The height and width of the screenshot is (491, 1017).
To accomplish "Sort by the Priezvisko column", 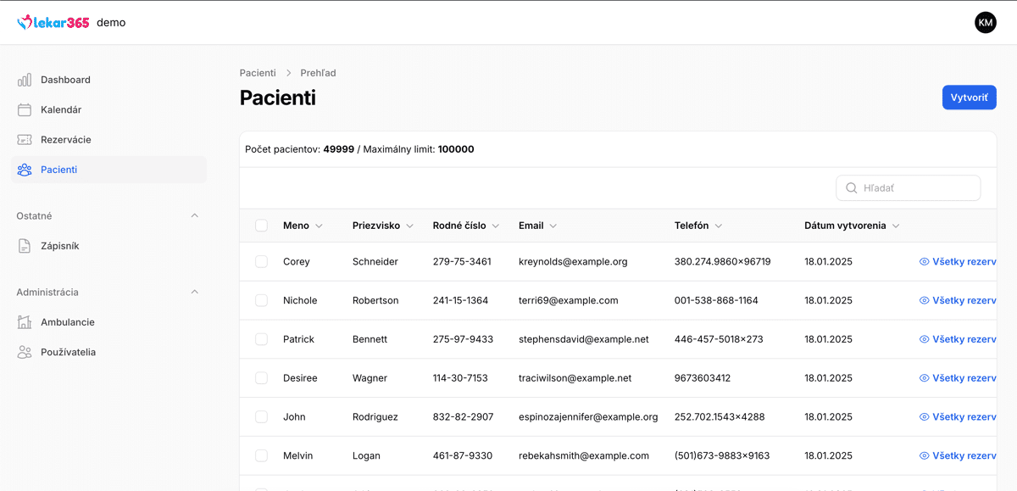I will pos(382,226).
